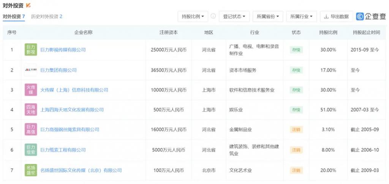Open 上海四海天地文化发展有限公司 link
The width and height of the screenshot is (389, 184).
72,110
